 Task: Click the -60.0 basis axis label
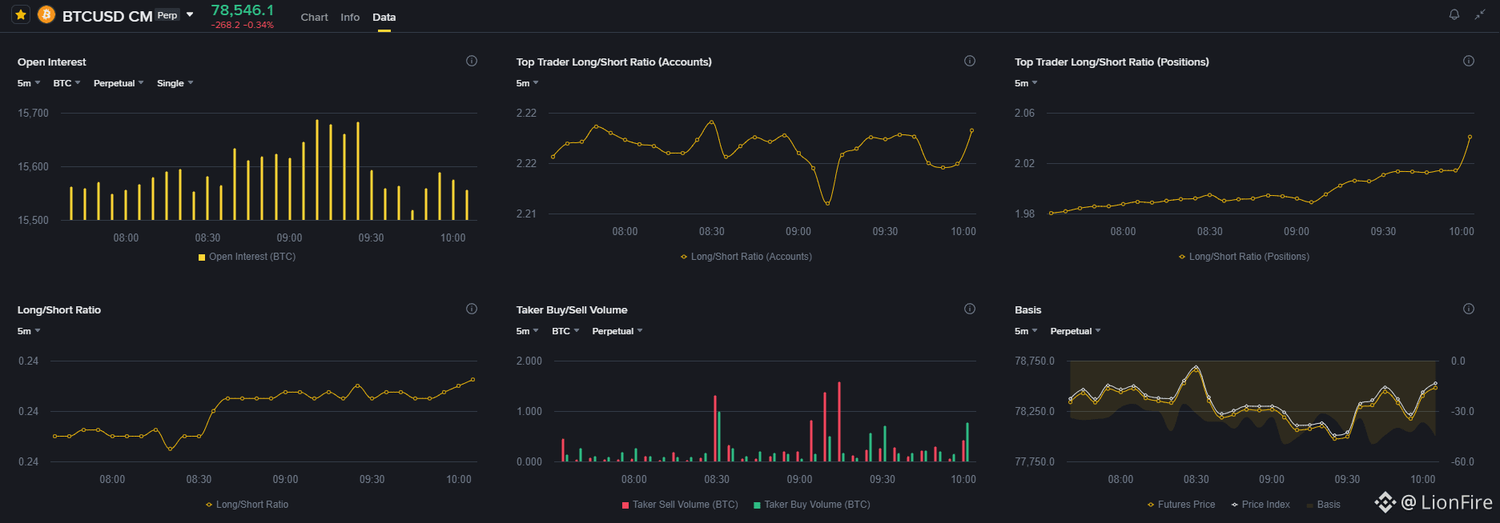(x=1462, y=462)
